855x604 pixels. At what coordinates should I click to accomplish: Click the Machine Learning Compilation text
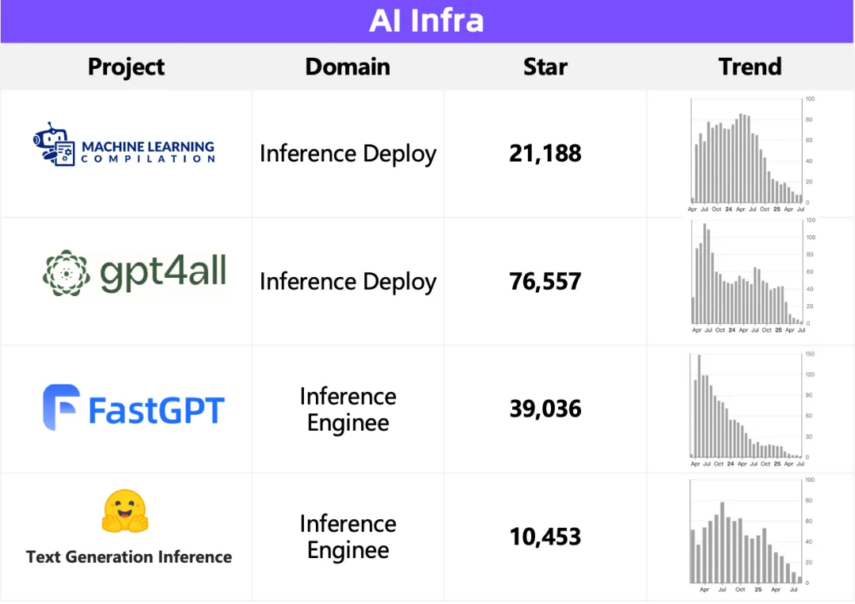(148, 151)
